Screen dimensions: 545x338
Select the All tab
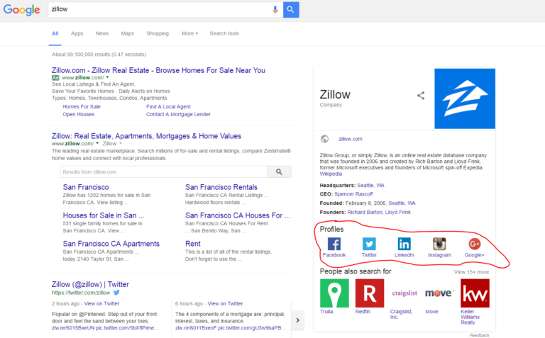tap(55, 34)
